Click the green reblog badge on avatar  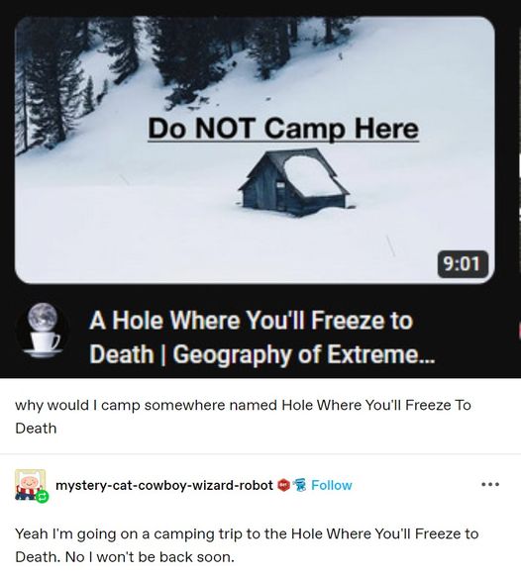43,497
